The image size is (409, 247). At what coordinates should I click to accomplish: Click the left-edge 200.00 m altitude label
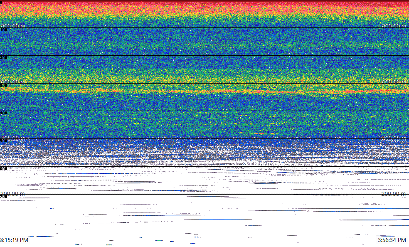[12, 194]
